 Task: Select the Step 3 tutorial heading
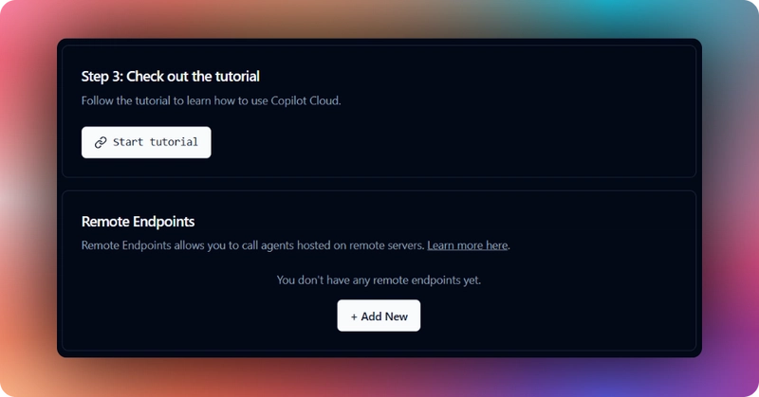pos(171,77)
